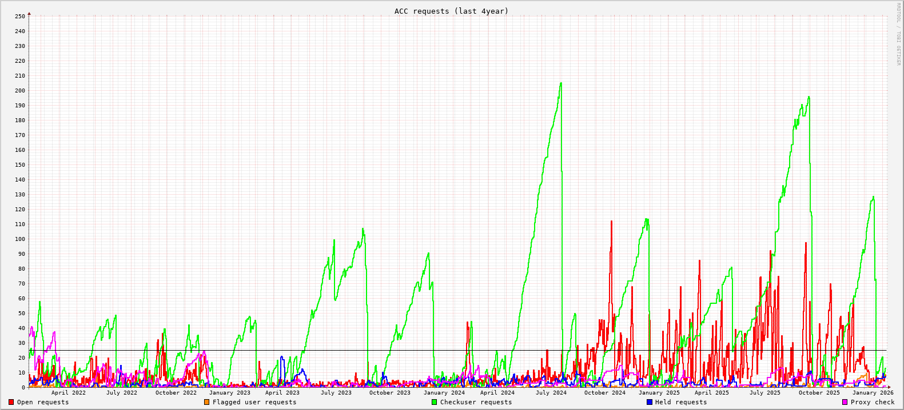
Task: Click the upward arrow atop the y-axis
Action: 29,13
